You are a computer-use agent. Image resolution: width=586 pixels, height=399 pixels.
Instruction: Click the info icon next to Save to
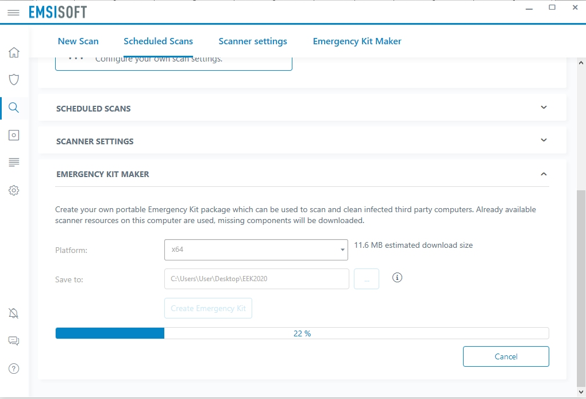tap(397, 278)
